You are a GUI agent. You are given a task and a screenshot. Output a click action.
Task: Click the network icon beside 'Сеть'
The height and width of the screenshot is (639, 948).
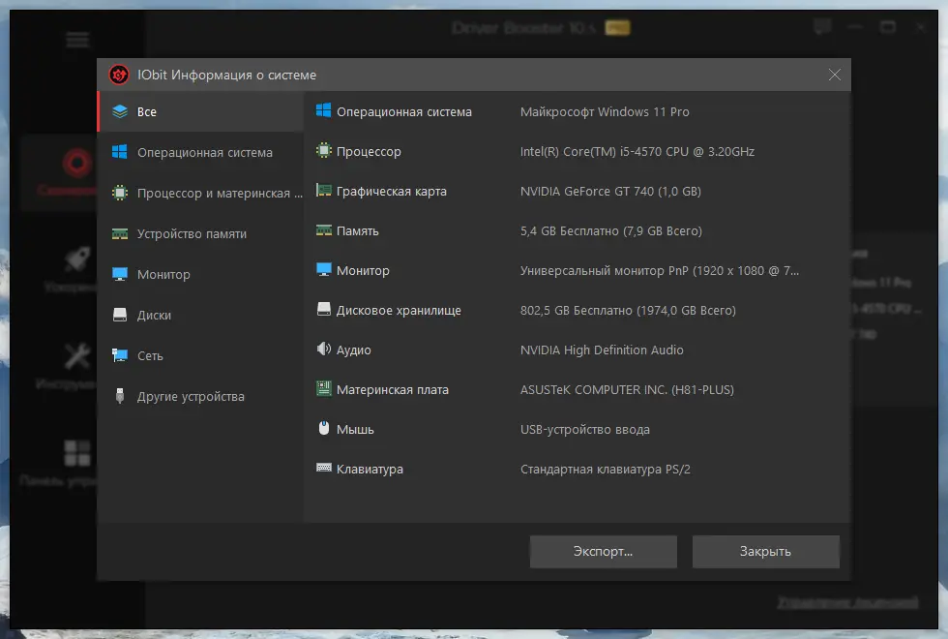(120, 355)
